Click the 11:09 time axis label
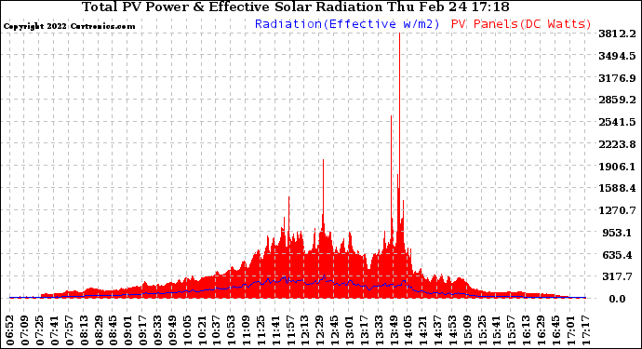This screenshot has height=349, width=642. click(246, 330)
